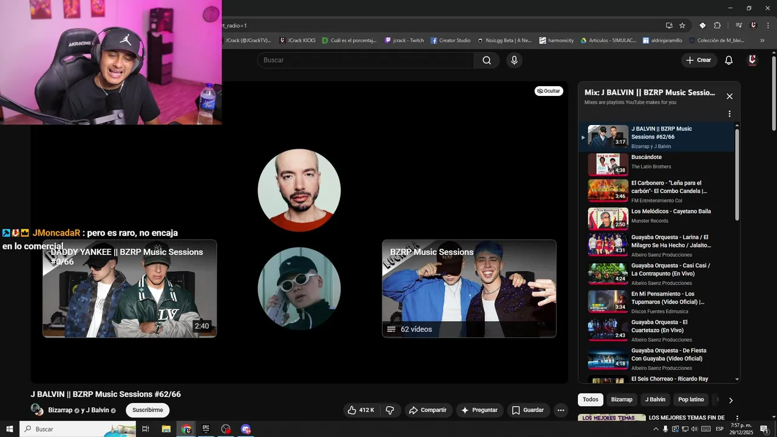Open Windows Start menu

coord(10,429)
